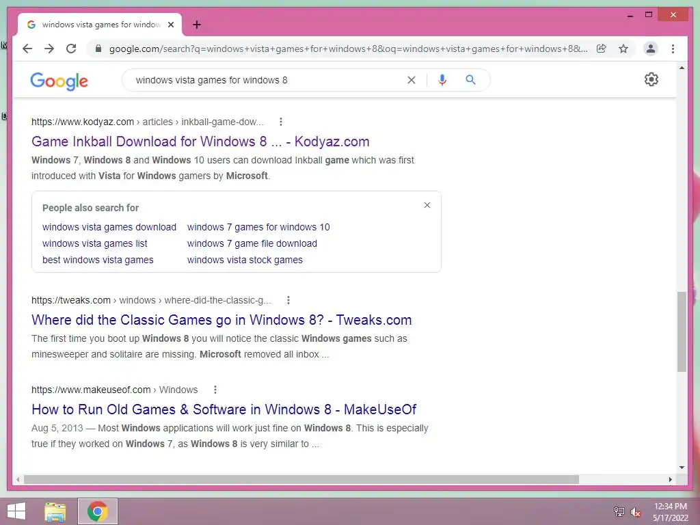This screenshot has width=700, height=525.
Task: Open the Chrome profile menu
Action: click(x=651, y=49)
